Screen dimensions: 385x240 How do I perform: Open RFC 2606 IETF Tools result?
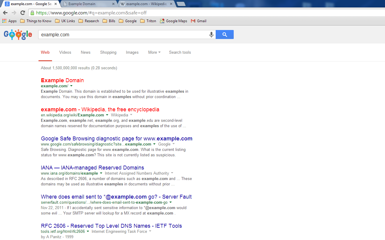click(x=111, y=226)
